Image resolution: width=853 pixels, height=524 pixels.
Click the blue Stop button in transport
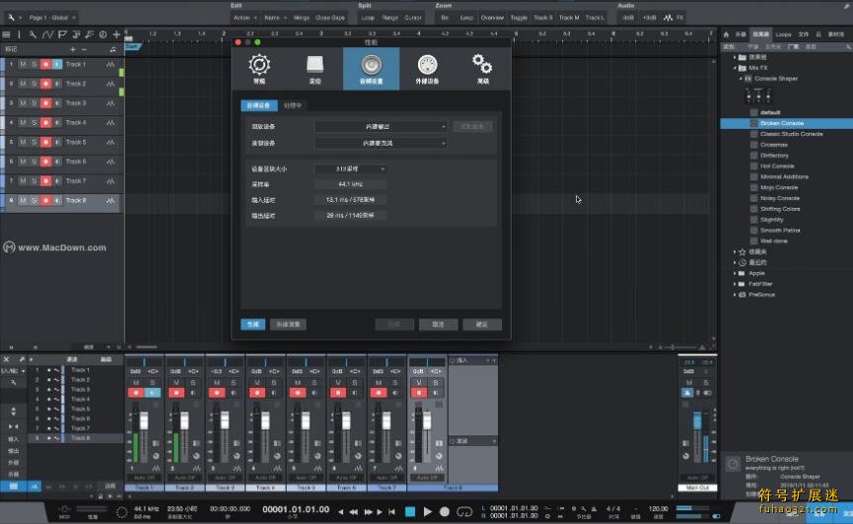point(410,511)
